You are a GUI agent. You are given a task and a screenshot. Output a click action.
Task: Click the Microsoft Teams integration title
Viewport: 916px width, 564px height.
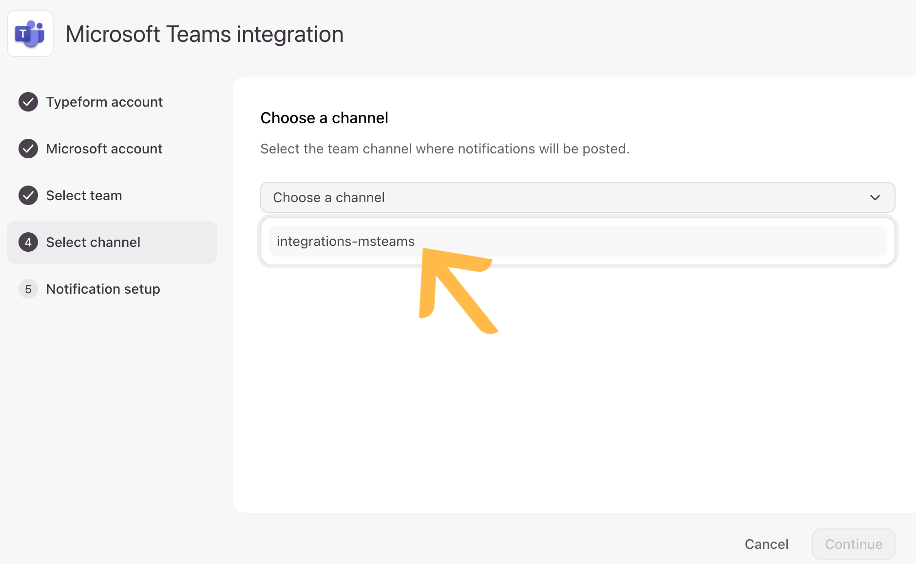tap(205, 34)
